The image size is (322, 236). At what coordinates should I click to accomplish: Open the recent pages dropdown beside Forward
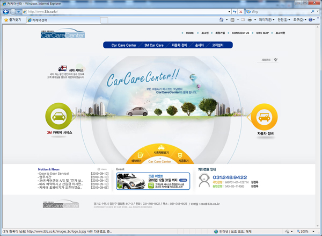point(18,12)
